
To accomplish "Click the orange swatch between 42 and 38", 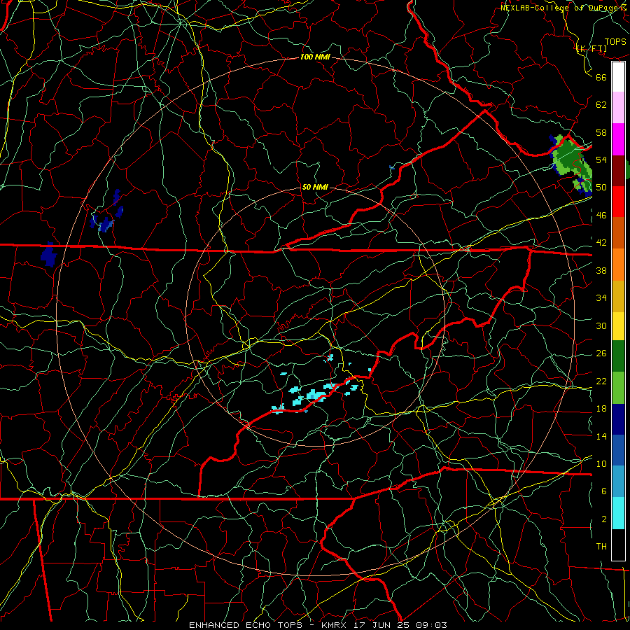I will pyautogui.click(x=618, y=265).
